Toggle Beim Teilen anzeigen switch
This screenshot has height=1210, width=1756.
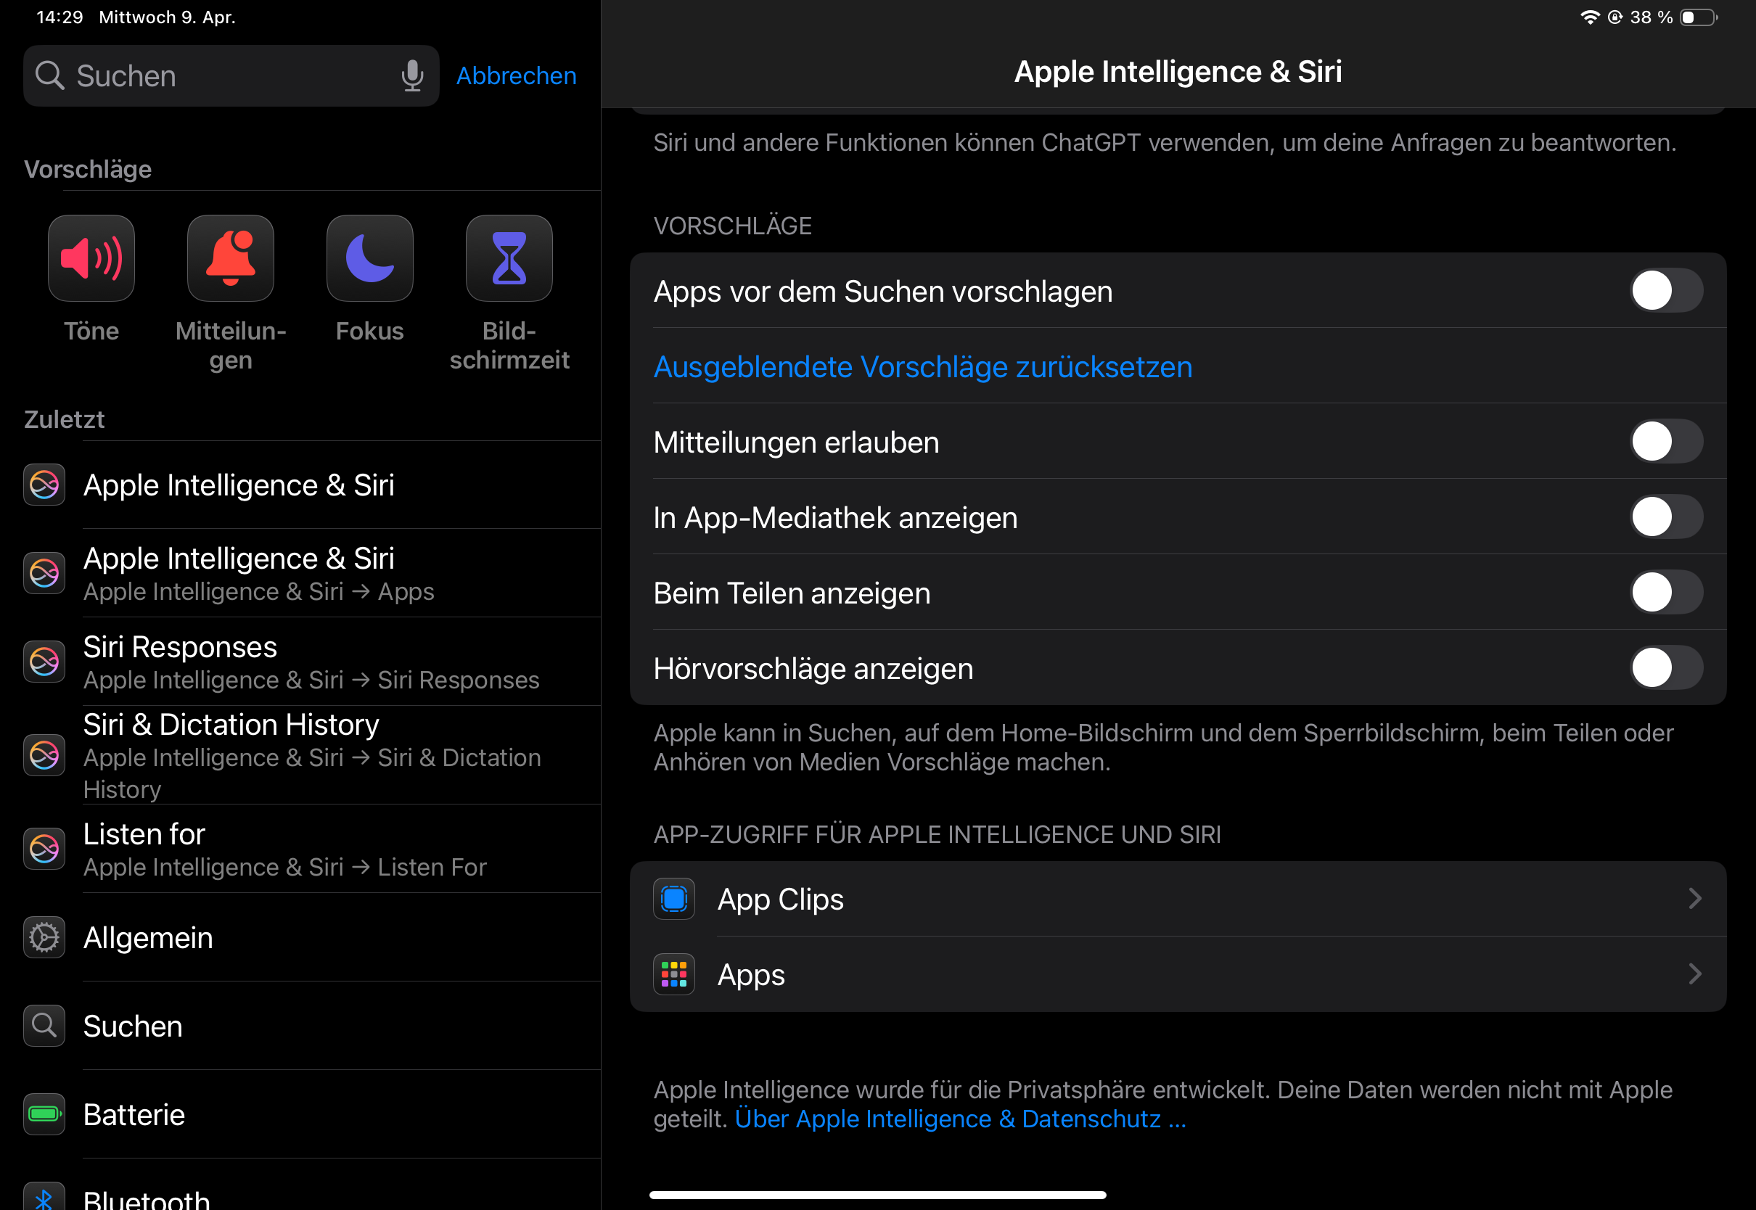pyautogui.click(x=1666, y=593)
